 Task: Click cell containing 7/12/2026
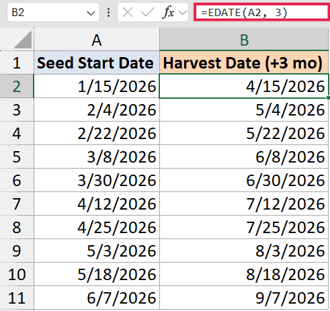click(244, 204)
